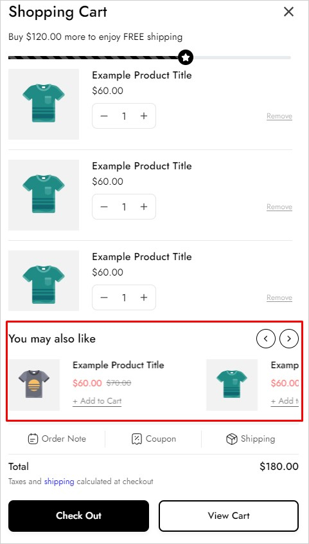Screen dimensions: 309x544
Task: Open the gray t-shirt recommended product thumbnail
Action: (34, 385)
